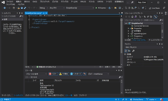Switch to the パッケージ マネージャー コンソール tab
Viewport: 168px width, 101px height.
coord(36,95)
